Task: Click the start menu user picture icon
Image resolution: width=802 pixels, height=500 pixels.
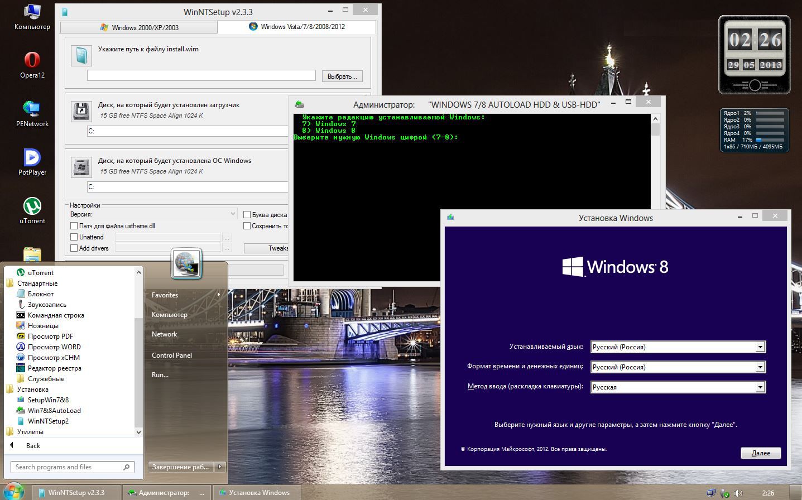Action: pyautogui.click(x=186, y=263)
